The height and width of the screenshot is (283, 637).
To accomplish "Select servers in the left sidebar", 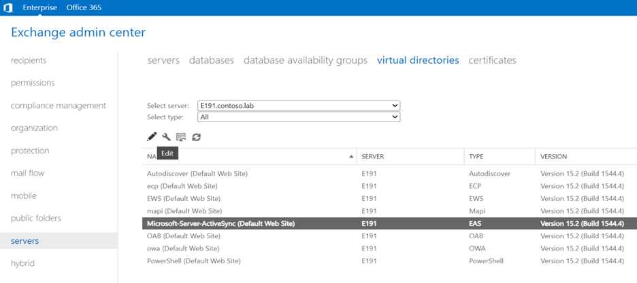I will [59, 241].
